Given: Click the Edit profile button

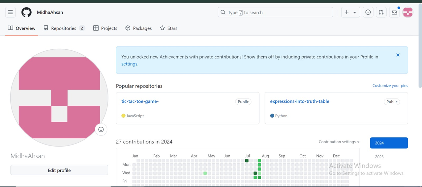Looking at the screenshot, I should [x=59, y=170].
